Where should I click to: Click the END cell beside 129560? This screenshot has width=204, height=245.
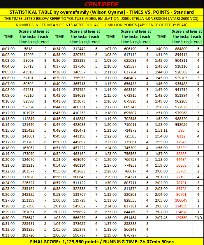[x=198, y=218]
